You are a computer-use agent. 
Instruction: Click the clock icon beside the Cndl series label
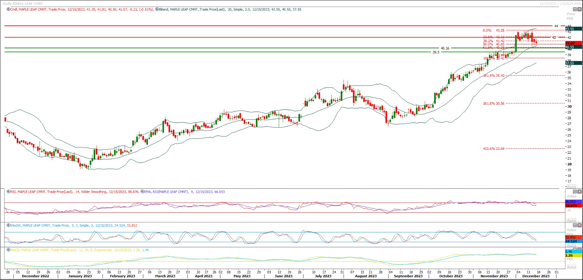[8, 9]
